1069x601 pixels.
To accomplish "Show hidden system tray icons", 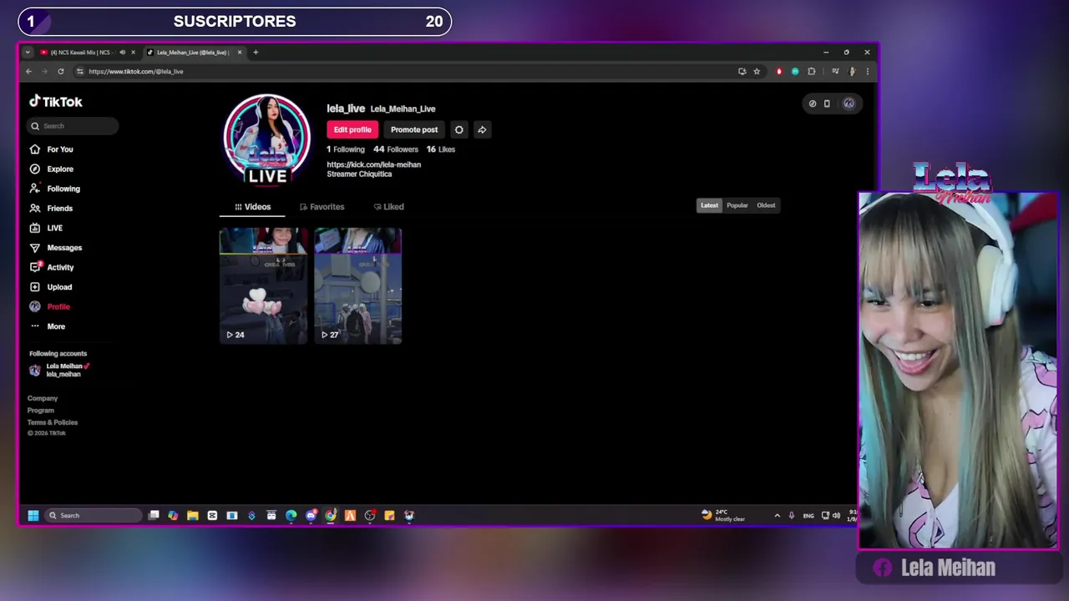I will pos(777,516).
